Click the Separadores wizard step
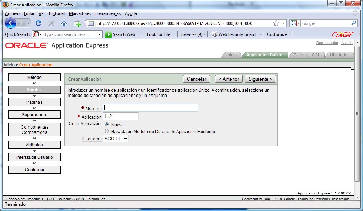Viewport: 363px width, 211px height. click(x=34, y=114)
